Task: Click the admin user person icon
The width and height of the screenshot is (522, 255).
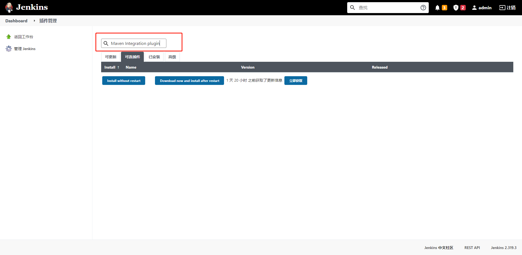Action: (x=474, y=8)
